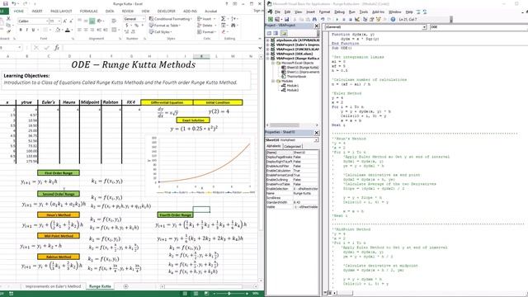Open Cell Styles dropdown
Screen dimensions: 528x297
[x=160, y=32]
